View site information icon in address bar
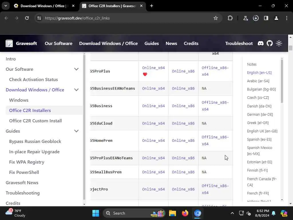The height and width of the screenshot is (220, 293). point(39,18)
